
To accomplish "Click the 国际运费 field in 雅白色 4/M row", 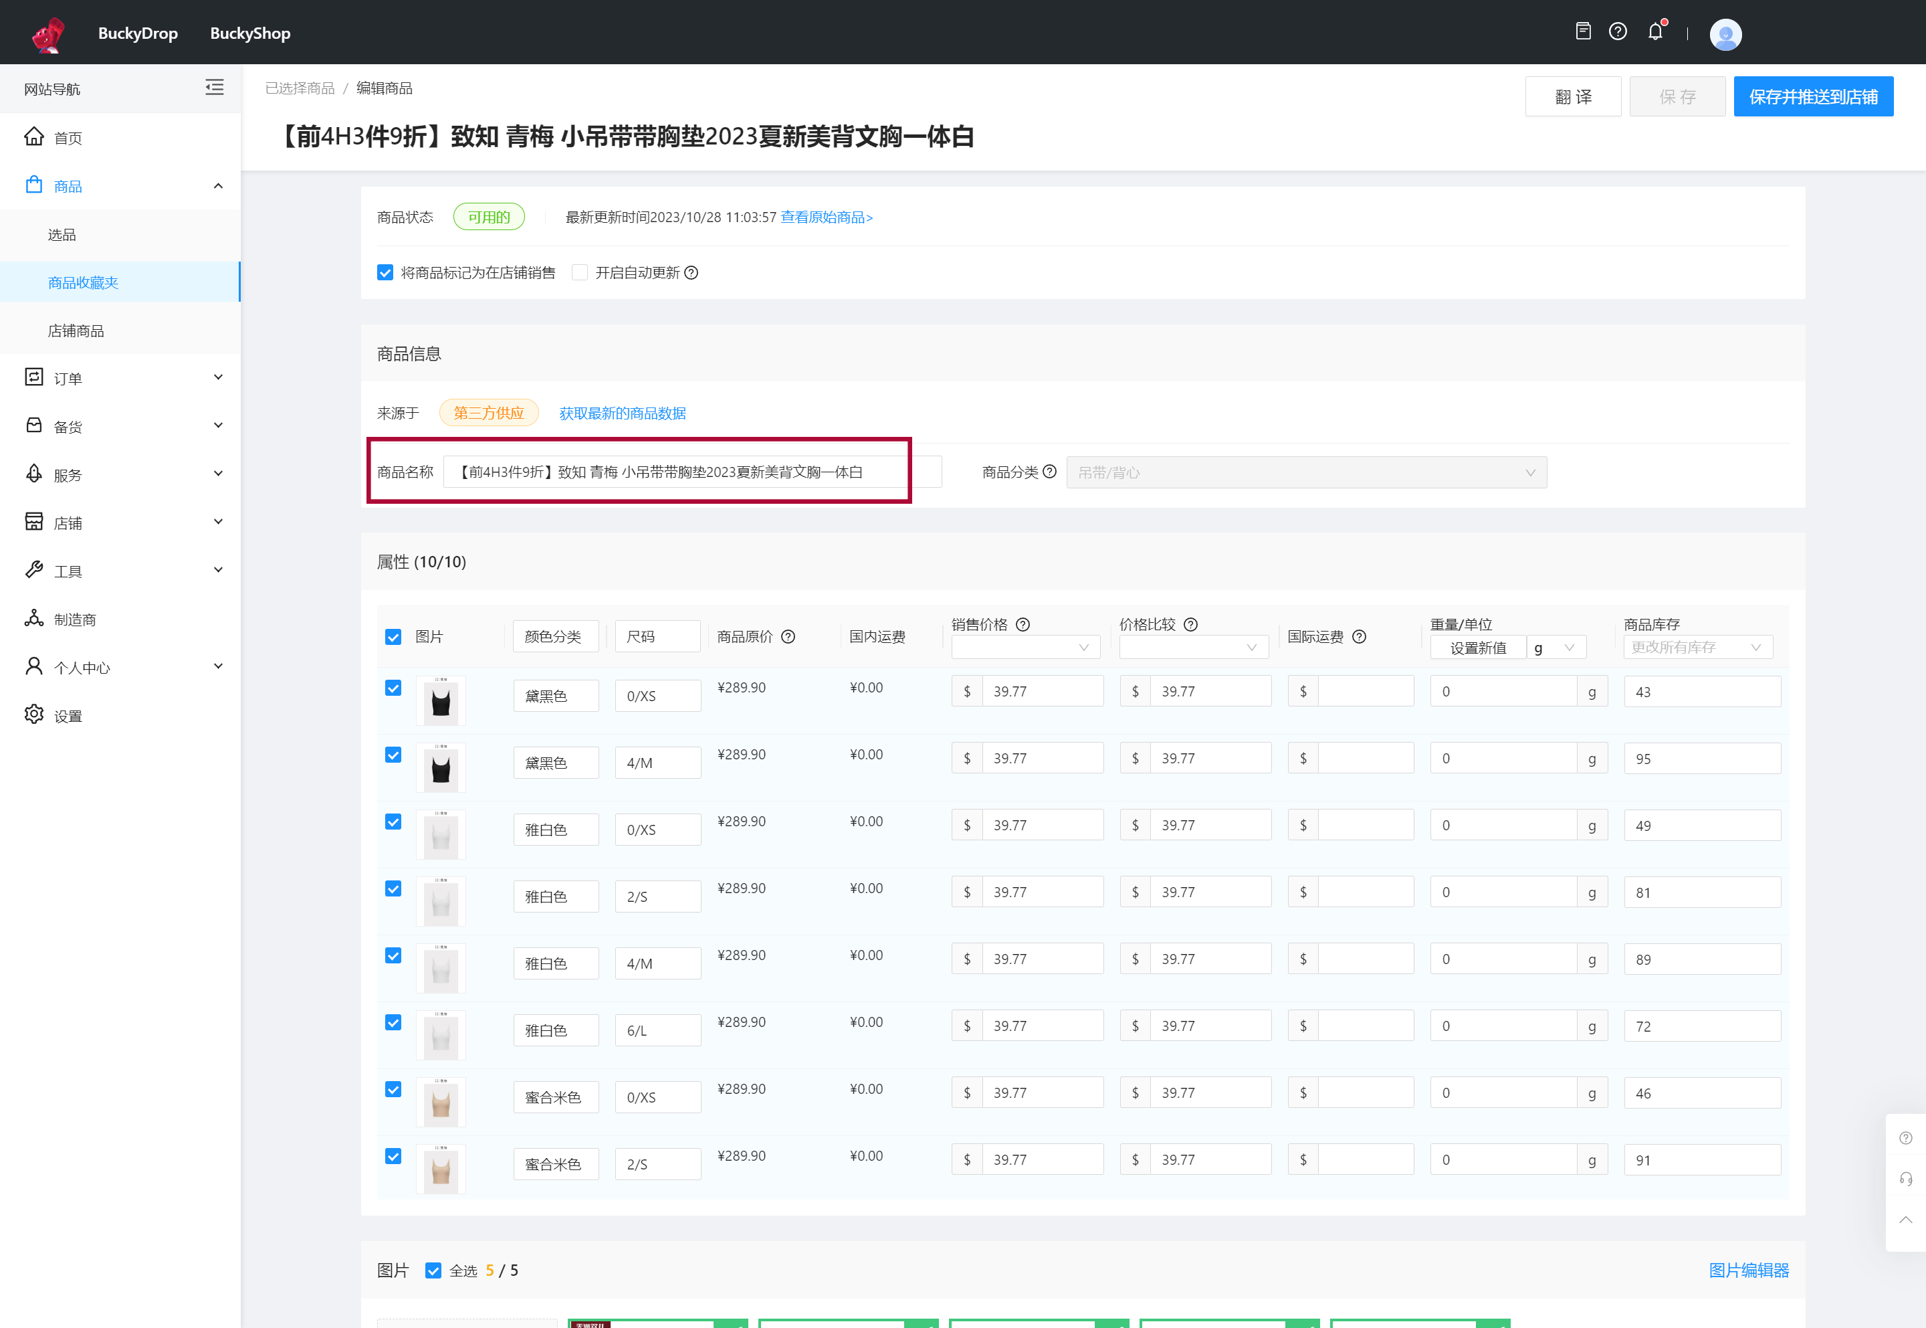I will [1365, 959].
